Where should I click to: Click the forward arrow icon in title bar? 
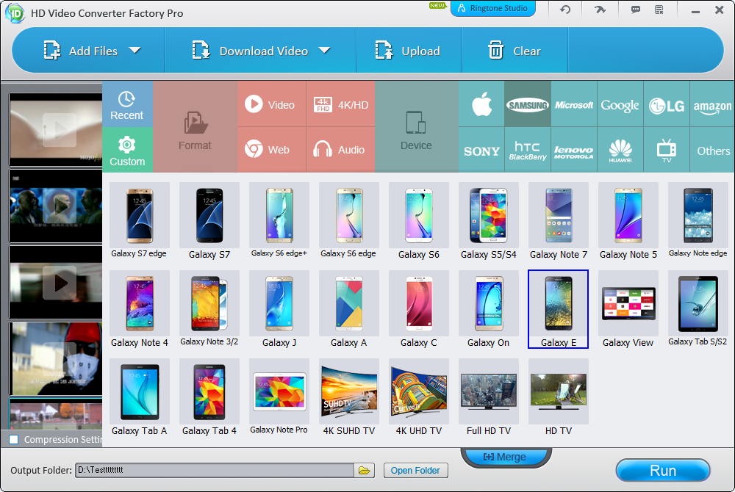pyautogui.click(x=600, y=10)
